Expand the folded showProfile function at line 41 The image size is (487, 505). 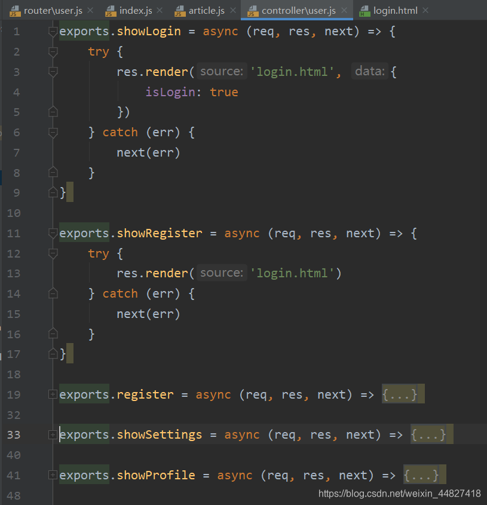pos(53,475)
